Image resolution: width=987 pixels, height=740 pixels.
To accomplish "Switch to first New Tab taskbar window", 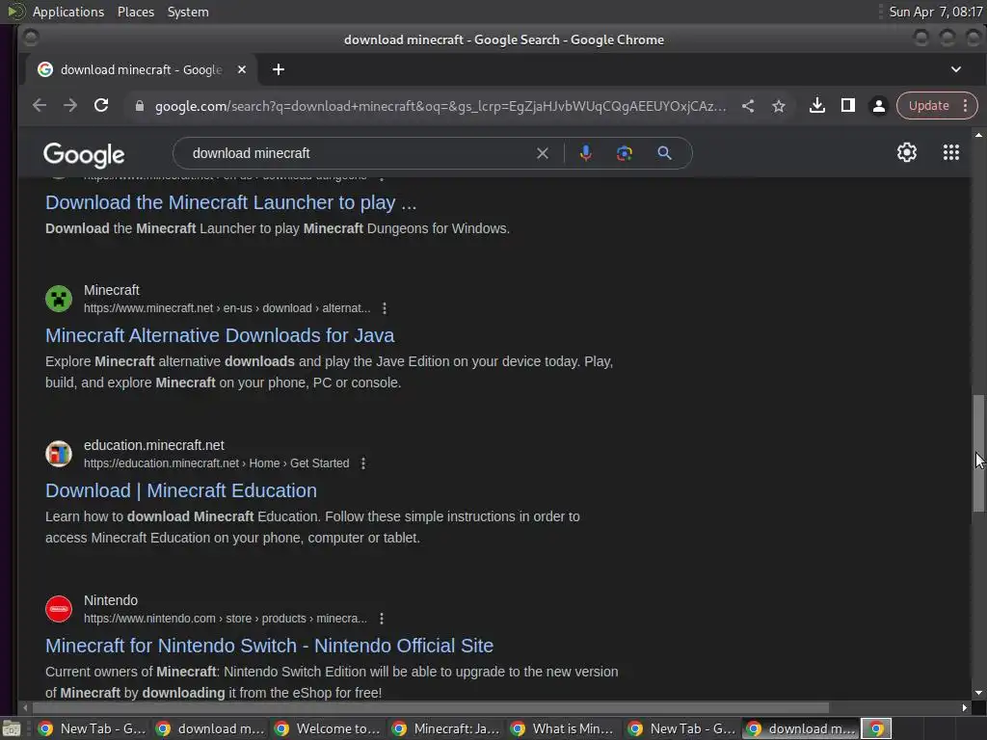I will [92, 728].
